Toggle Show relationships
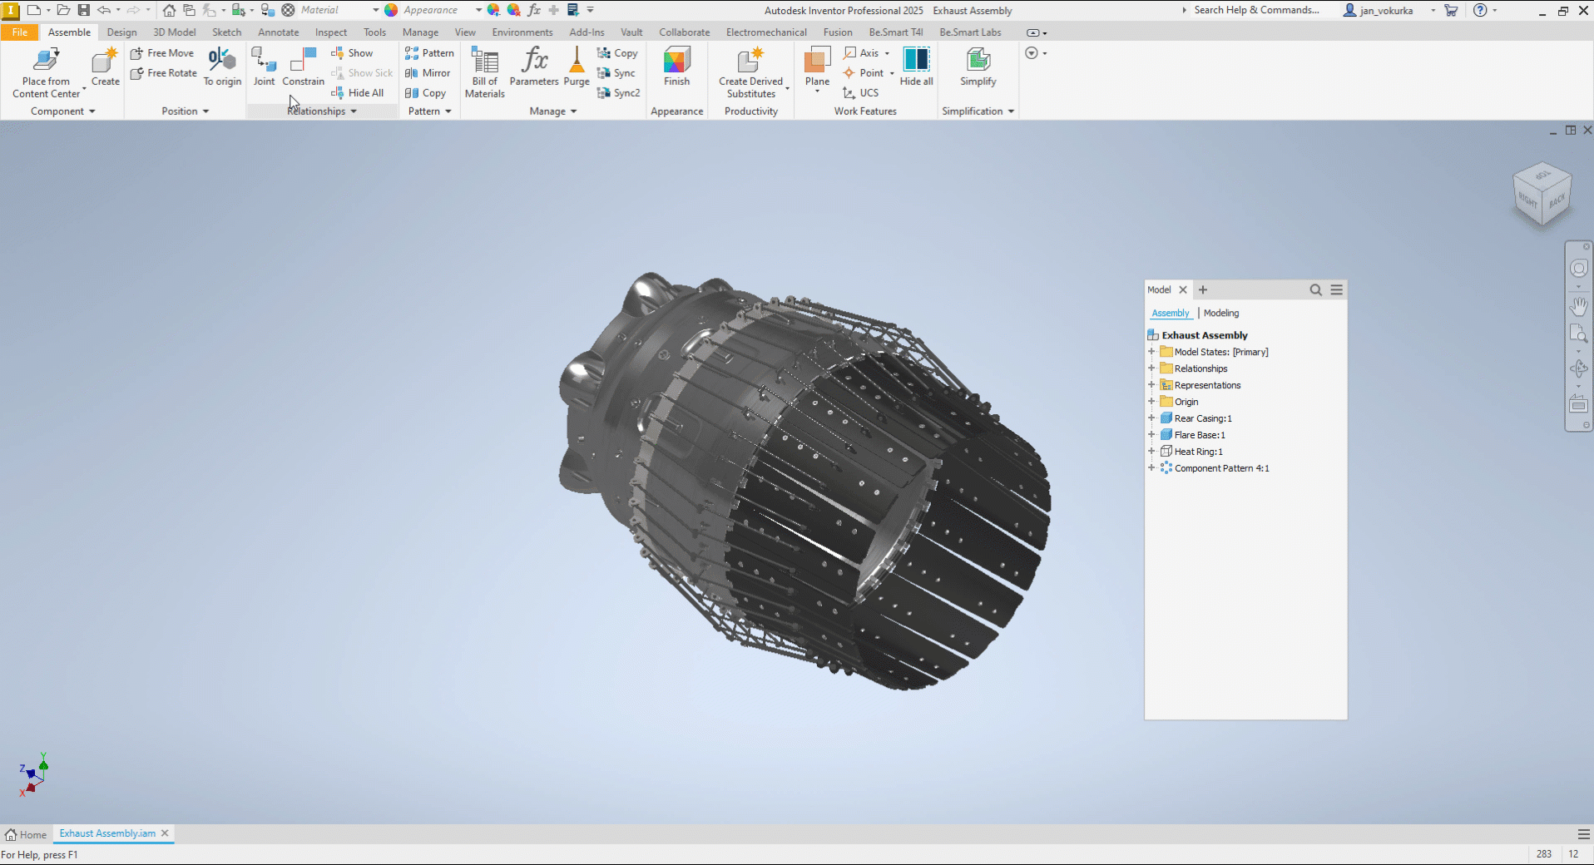 point(353,53)
